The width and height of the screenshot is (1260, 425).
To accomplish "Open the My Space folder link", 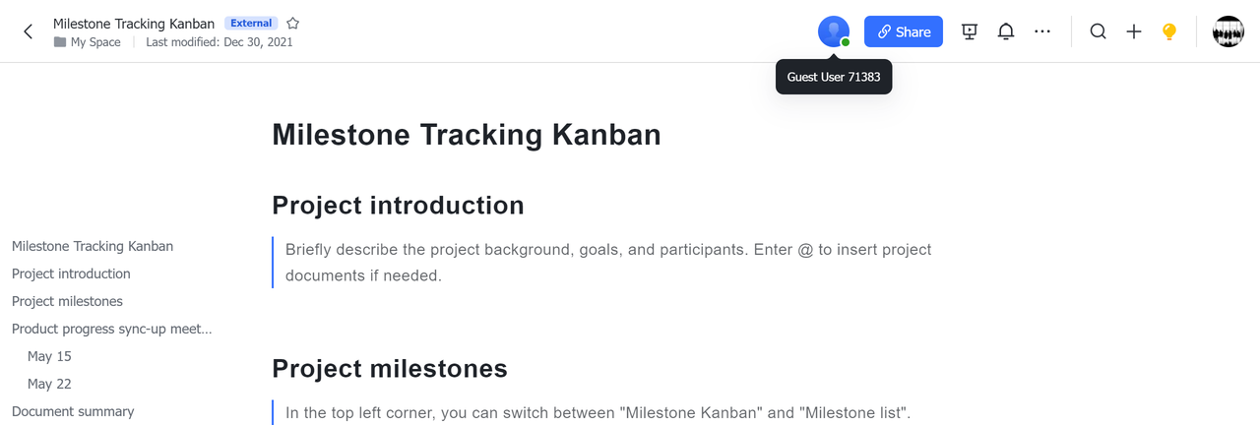I will (x=94, y=42).
